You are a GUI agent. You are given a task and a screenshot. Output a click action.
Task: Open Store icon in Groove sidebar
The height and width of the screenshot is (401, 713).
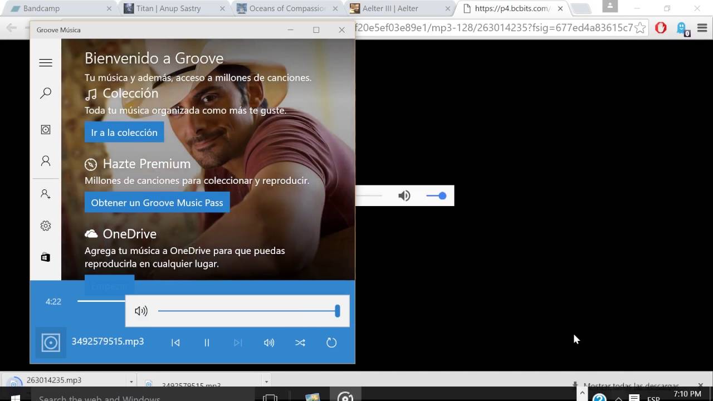pos(46,257)
